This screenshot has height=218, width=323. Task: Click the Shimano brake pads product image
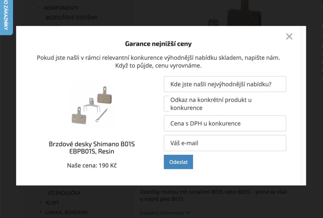92,106
